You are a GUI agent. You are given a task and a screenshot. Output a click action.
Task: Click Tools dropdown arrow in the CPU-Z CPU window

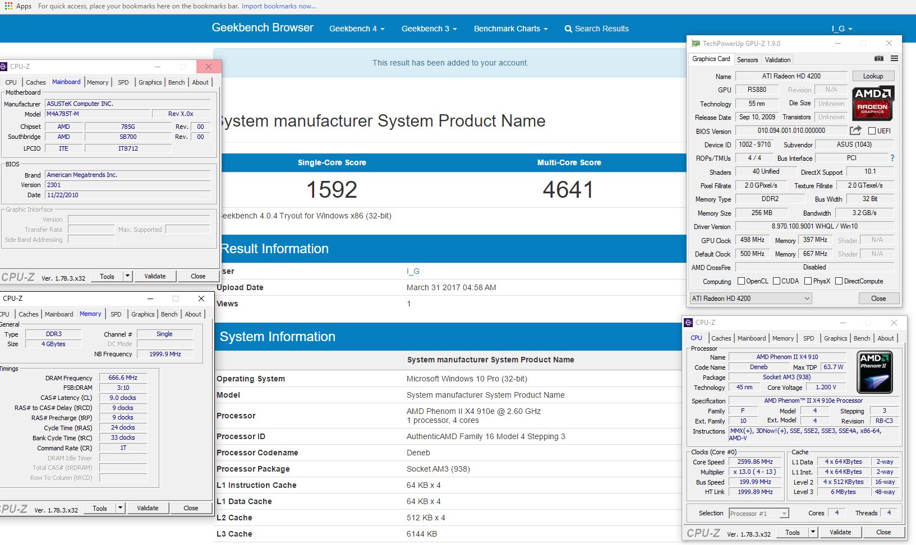[813, 532]
